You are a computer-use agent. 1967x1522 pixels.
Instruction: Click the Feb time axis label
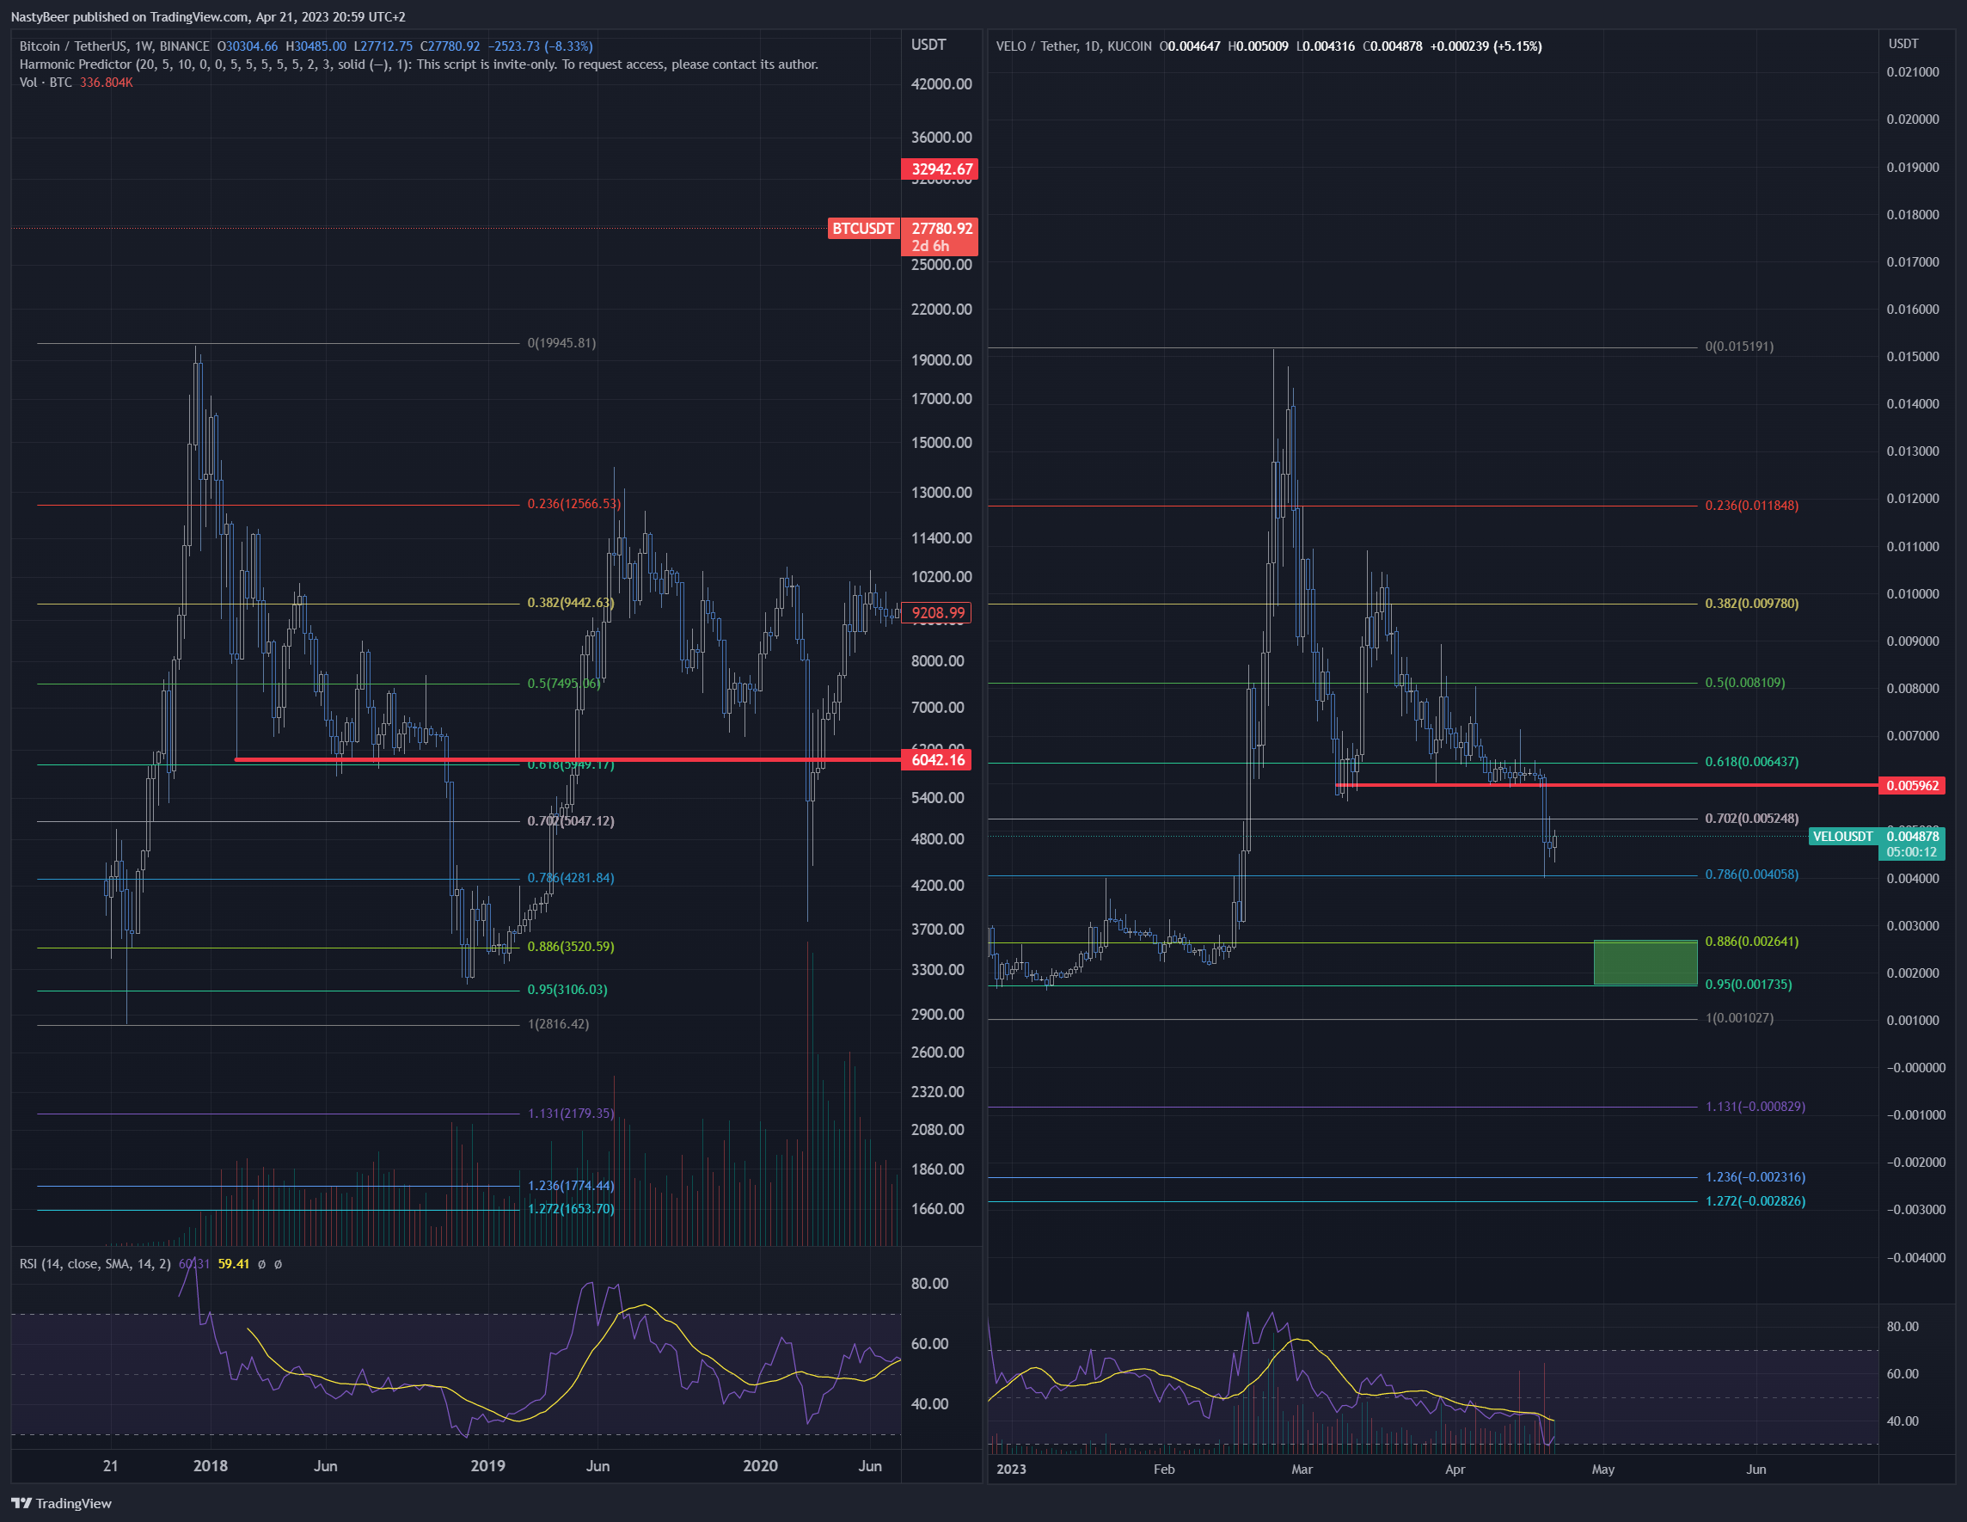coord(1164,1469)
